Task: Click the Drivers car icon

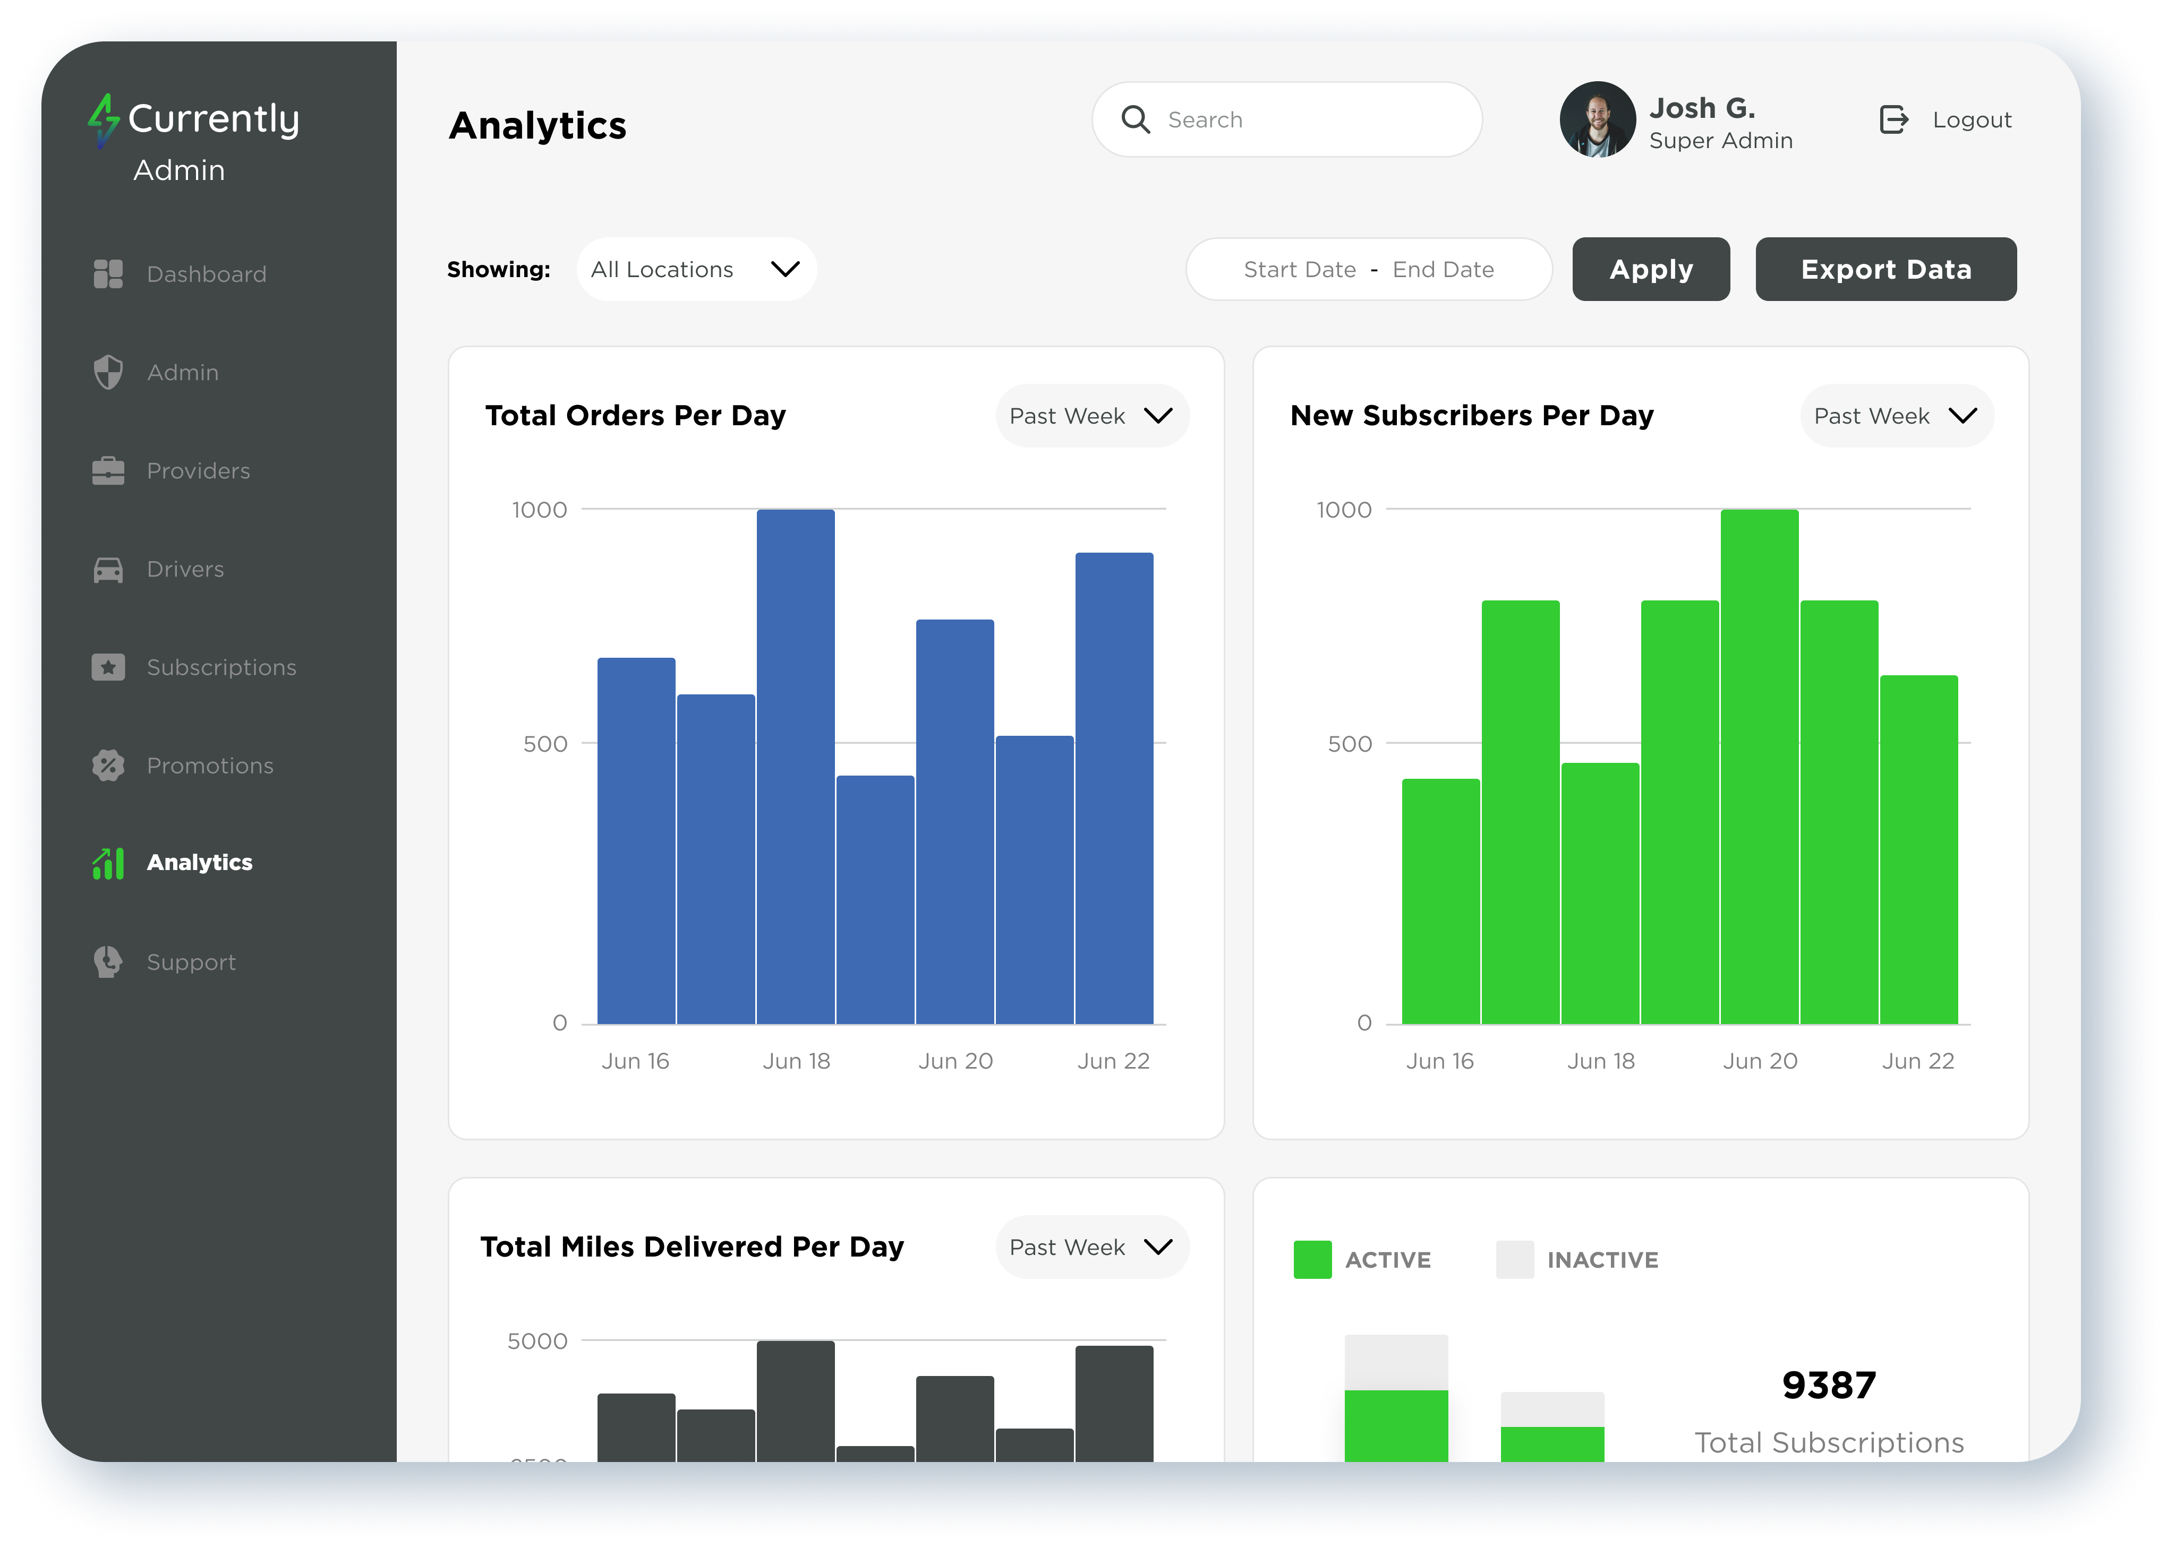Action: pyautogui.click(x=108, y=569)
